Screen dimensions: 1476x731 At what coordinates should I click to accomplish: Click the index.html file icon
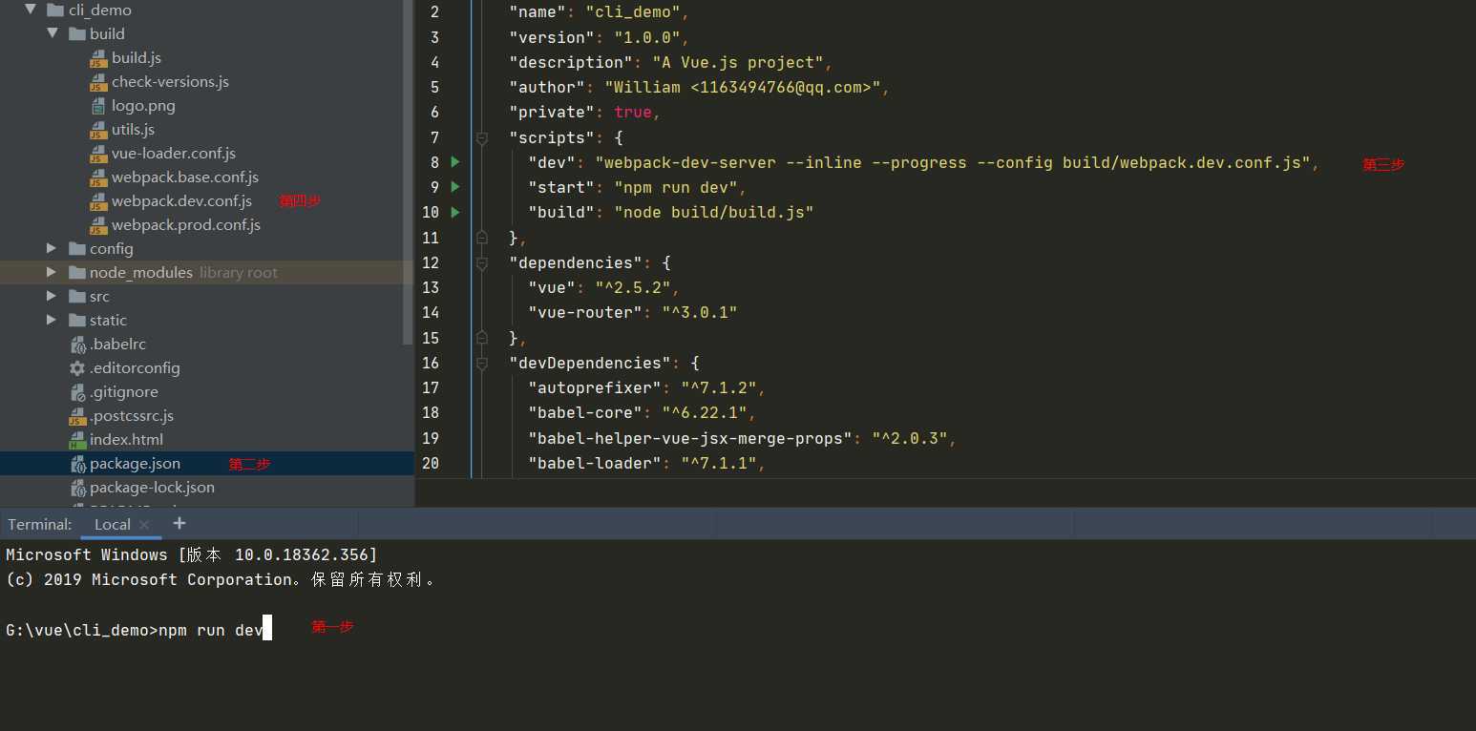(x=77, y=440)
